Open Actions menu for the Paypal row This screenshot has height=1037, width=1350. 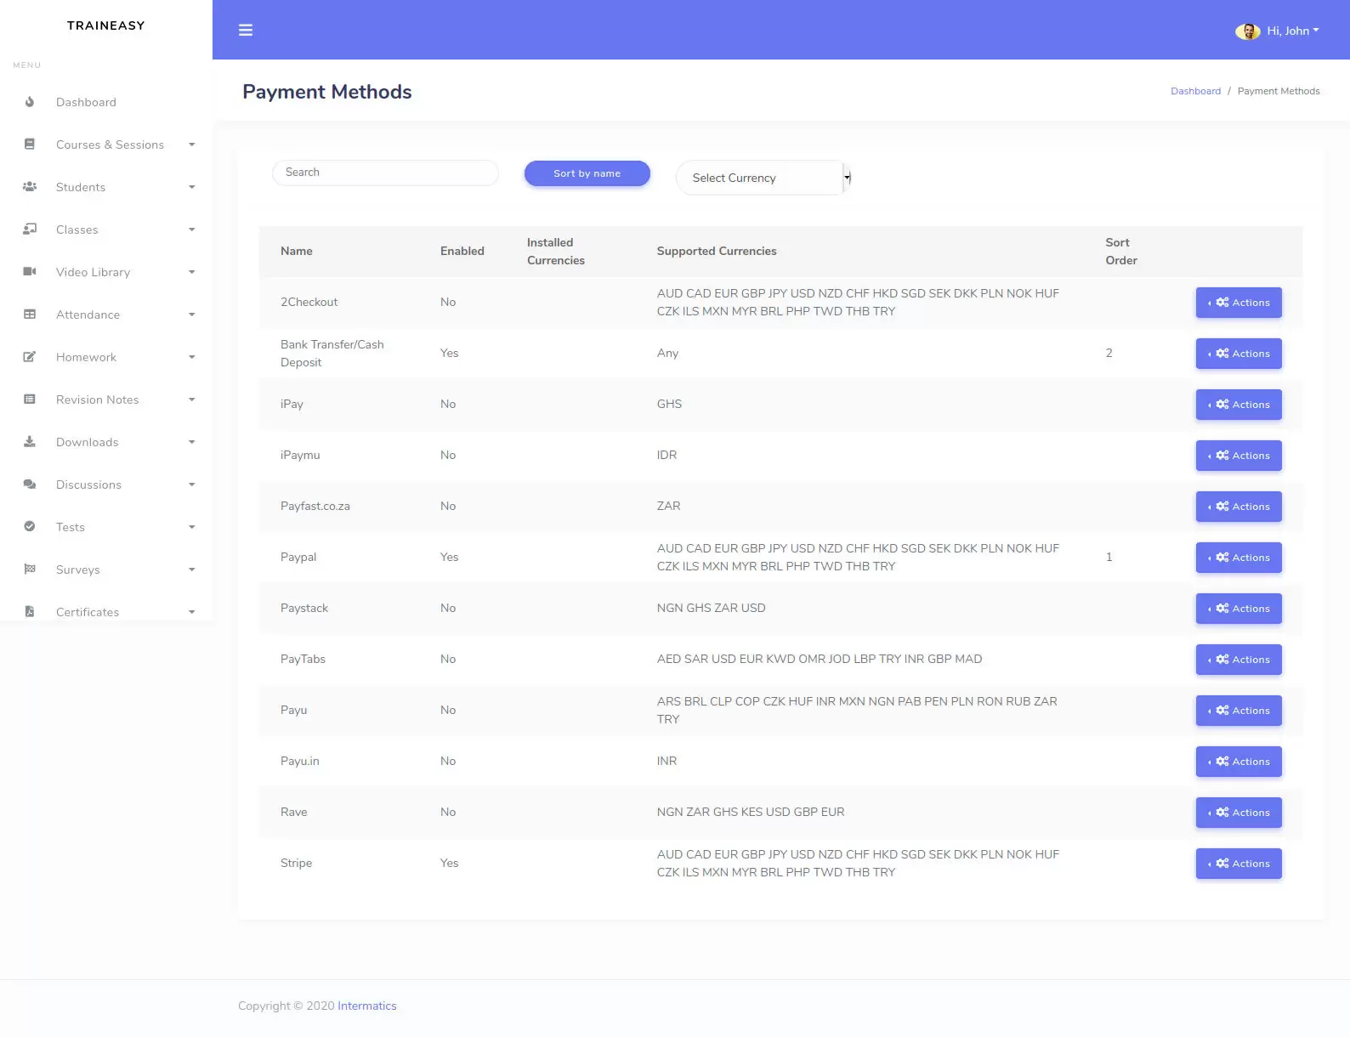pyautogui.click(x=1239, y=558)
